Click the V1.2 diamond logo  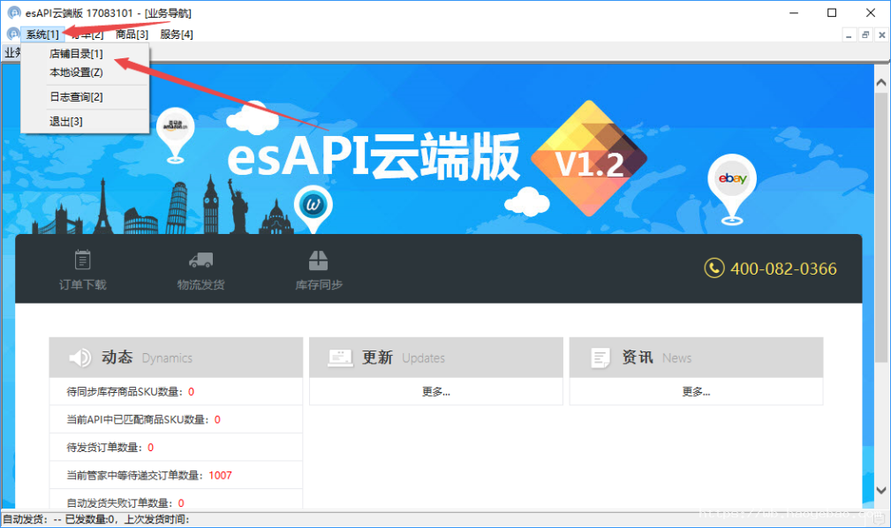tap(589, 159)
